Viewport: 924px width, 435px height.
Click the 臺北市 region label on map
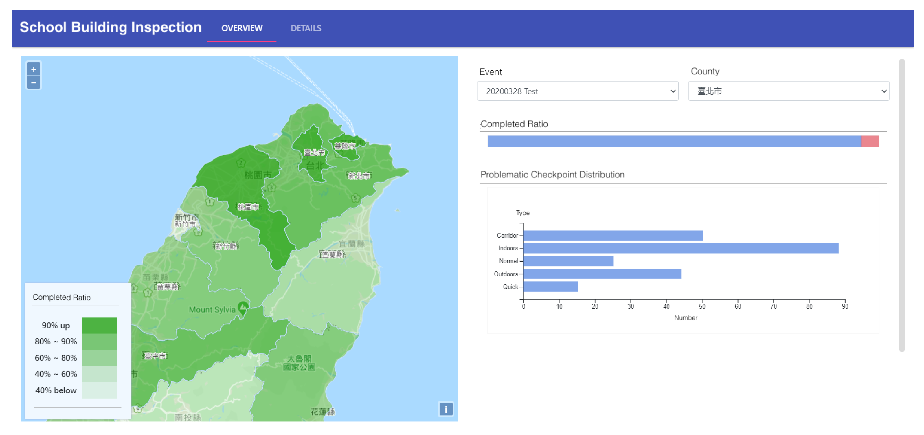(314, 153)
